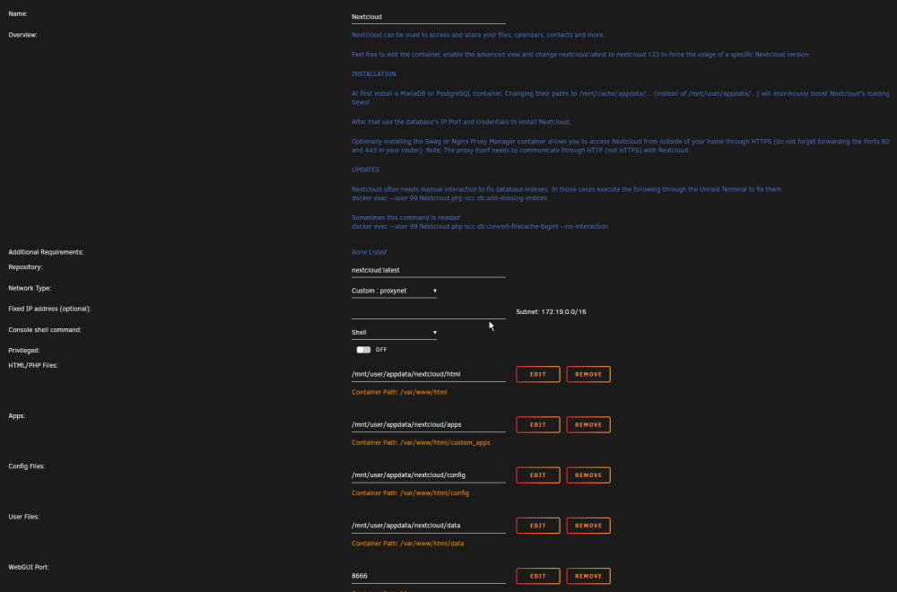This screenshot has height=592, width=897.
Task: Remove the User Files path
Action: 588,525
